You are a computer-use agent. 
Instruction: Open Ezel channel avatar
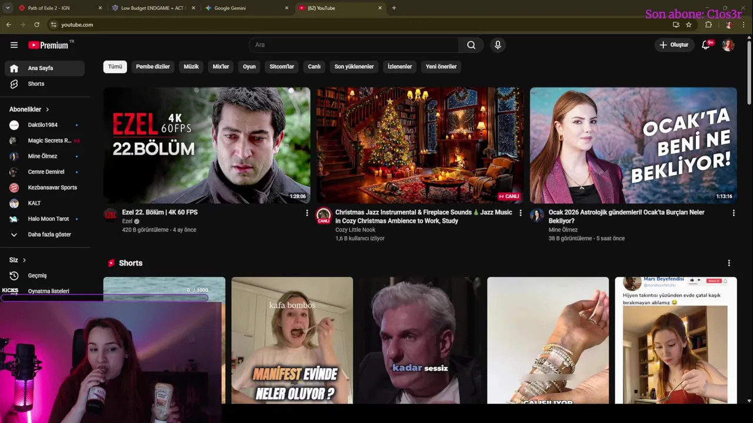110,215
